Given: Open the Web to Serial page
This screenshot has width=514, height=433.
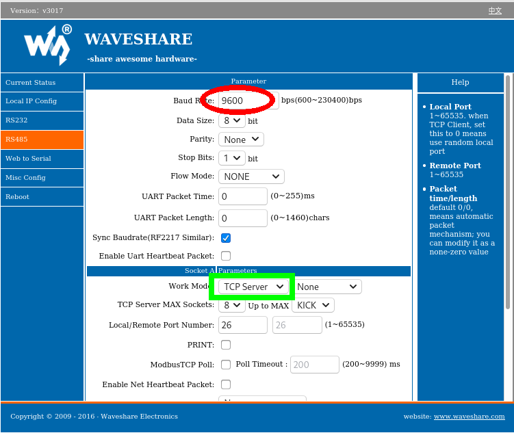Looking at the screenshot, I should tap(42, 159).
